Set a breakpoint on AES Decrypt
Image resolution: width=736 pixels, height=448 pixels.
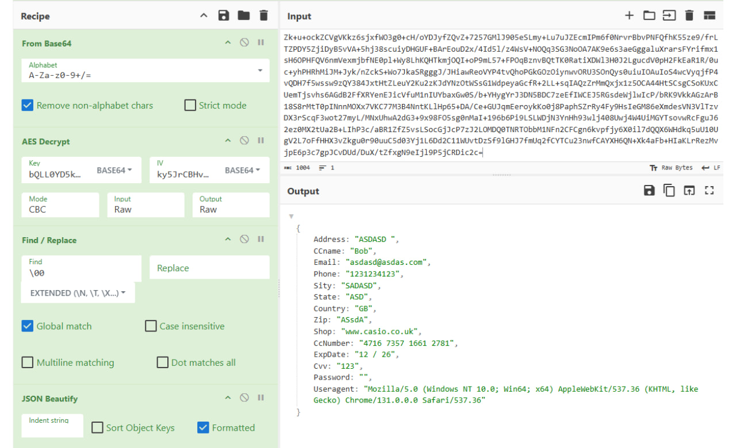[x=260, y=141]
